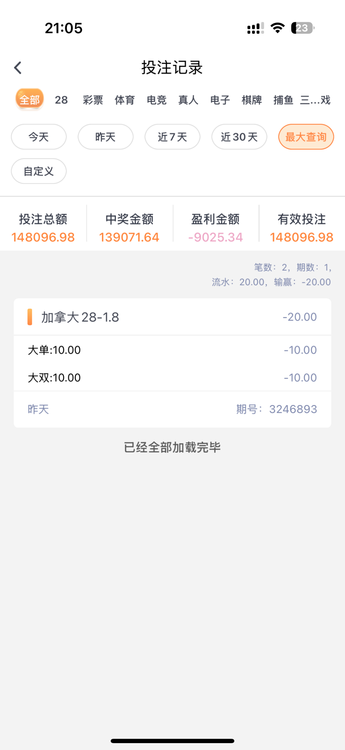The image size is (345, 750).
Task: Open the 加拿大28-1.8 bet record header
Action: 172,317
